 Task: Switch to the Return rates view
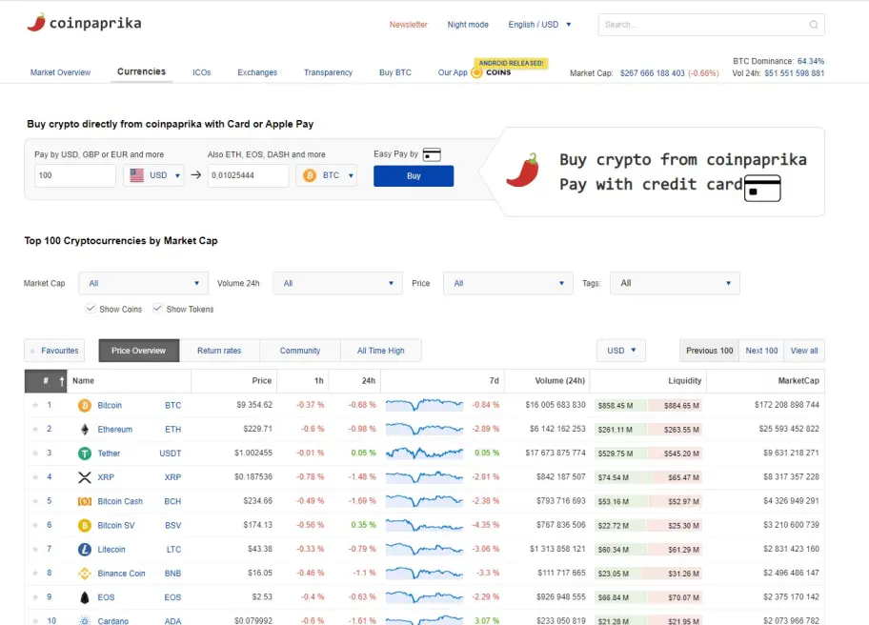pyautogui.click(x=219, y=351)
